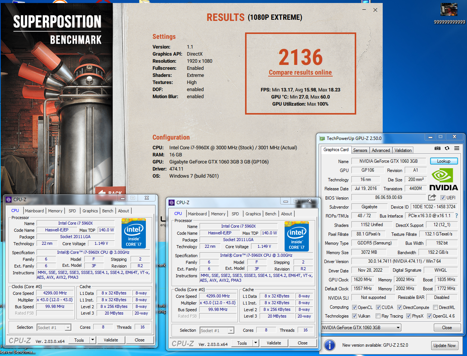The height and width of the screenshot is (356, 467).
Task: Expand the Tools arrow in middle CPU-Z
Action: click(256, 343)
